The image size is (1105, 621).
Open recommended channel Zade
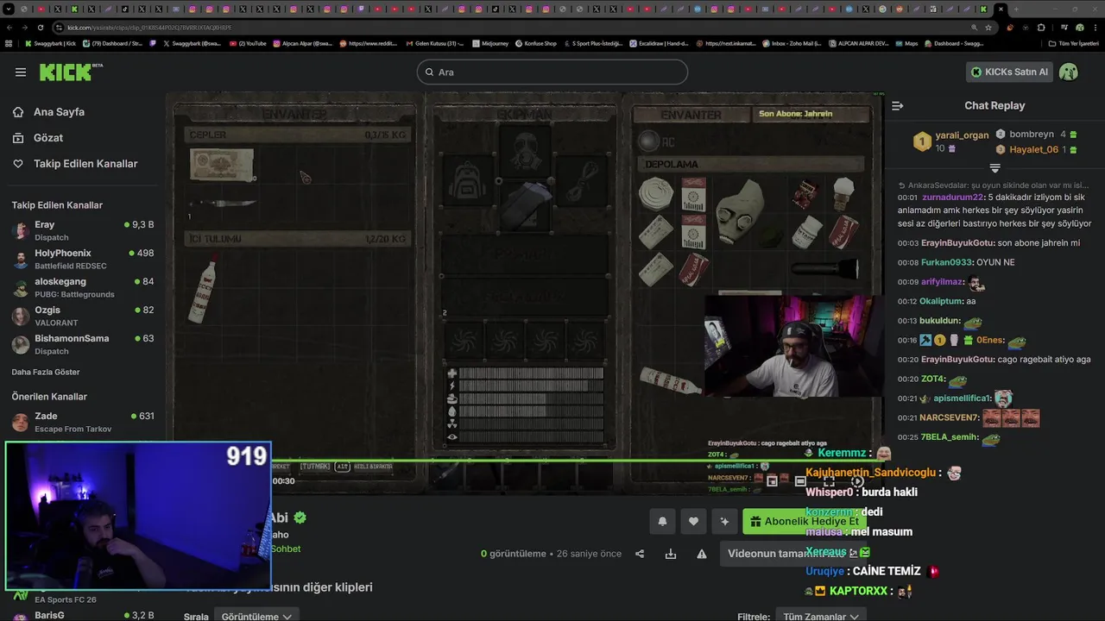coord(83,422)
